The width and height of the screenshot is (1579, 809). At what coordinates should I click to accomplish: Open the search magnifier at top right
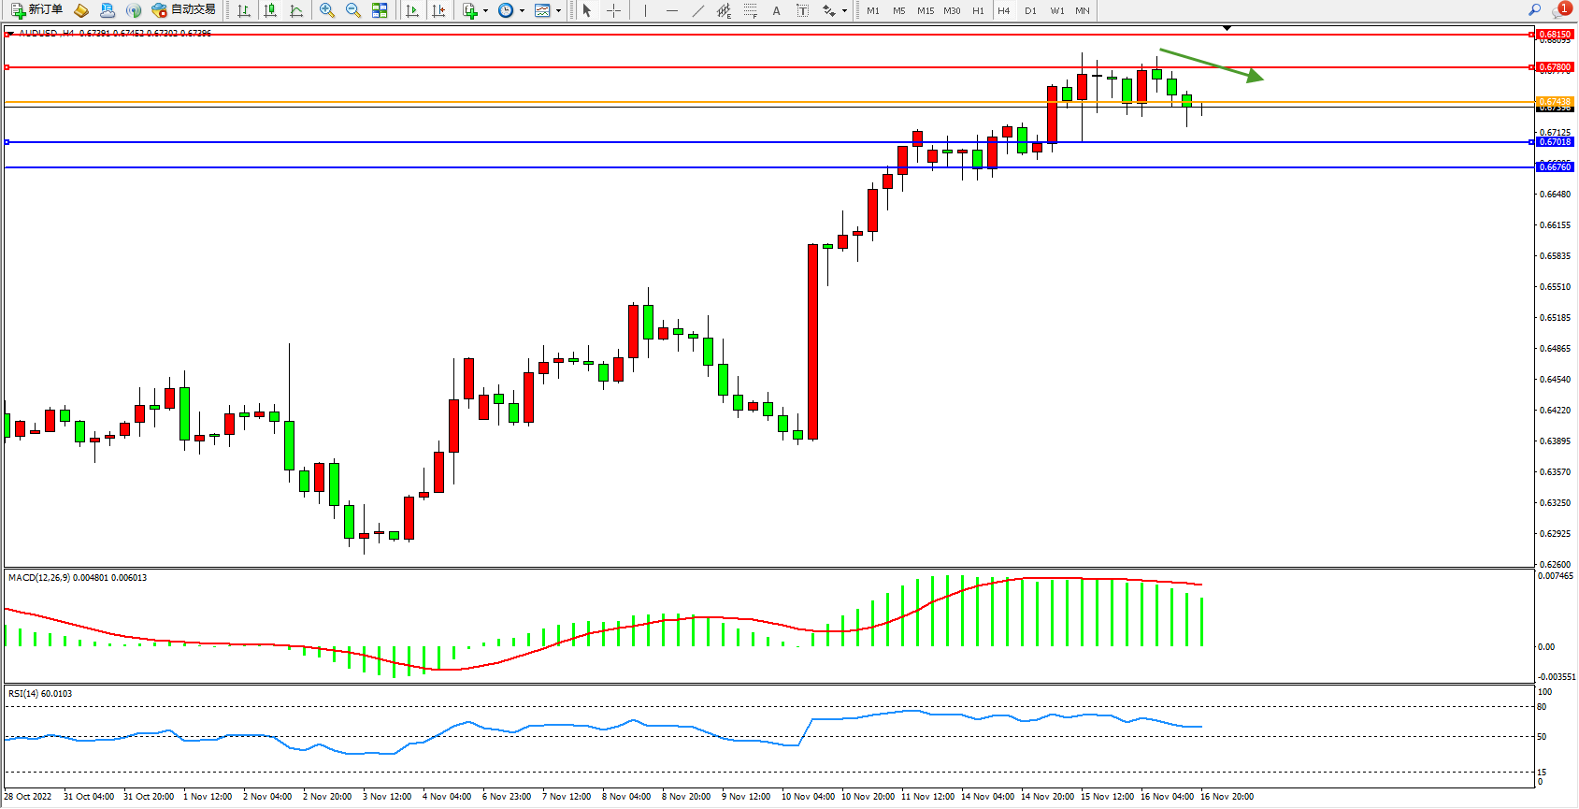1534,10
